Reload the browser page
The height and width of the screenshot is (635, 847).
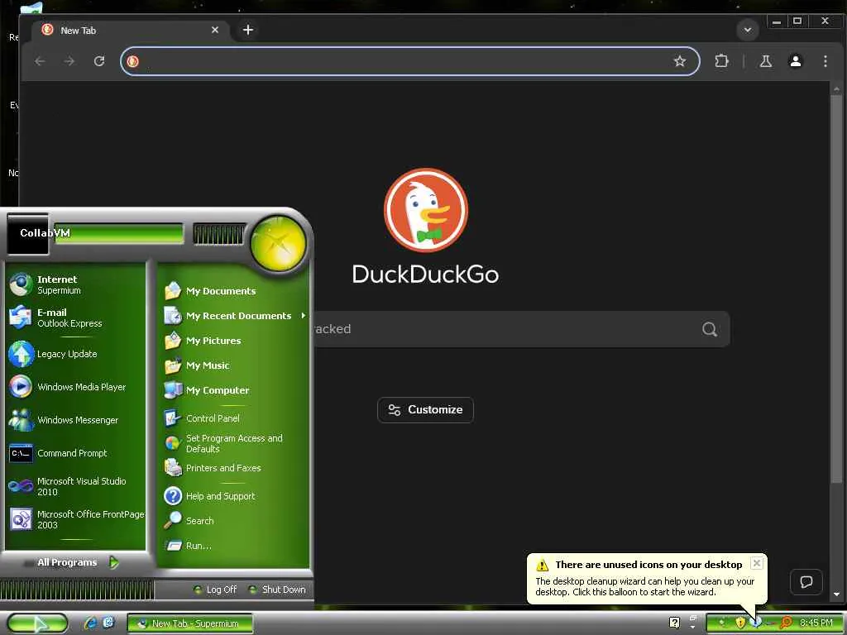[x=99, y=61]
